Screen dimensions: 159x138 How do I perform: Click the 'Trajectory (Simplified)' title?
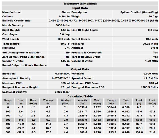click(80, 4)
